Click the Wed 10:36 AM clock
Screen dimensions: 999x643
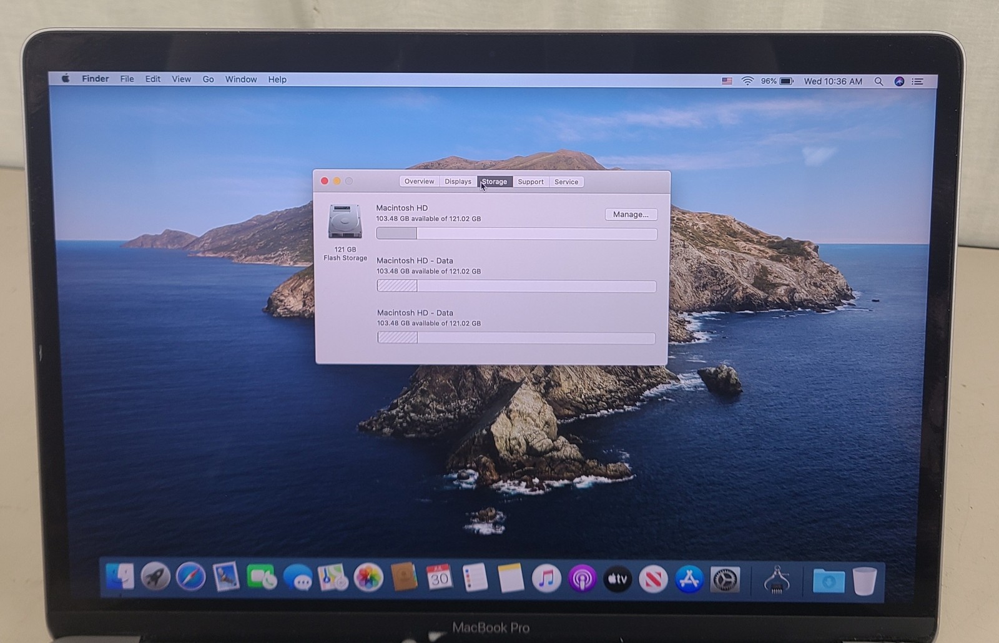[x=833, y=81]
